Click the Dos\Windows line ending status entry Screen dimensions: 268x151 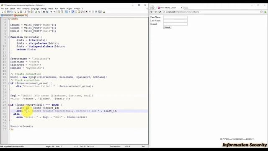tap(115, 146)
